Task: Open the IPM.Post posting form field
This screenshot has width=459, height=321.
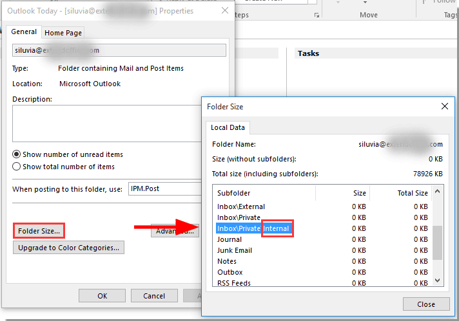Action: point(164,189)
